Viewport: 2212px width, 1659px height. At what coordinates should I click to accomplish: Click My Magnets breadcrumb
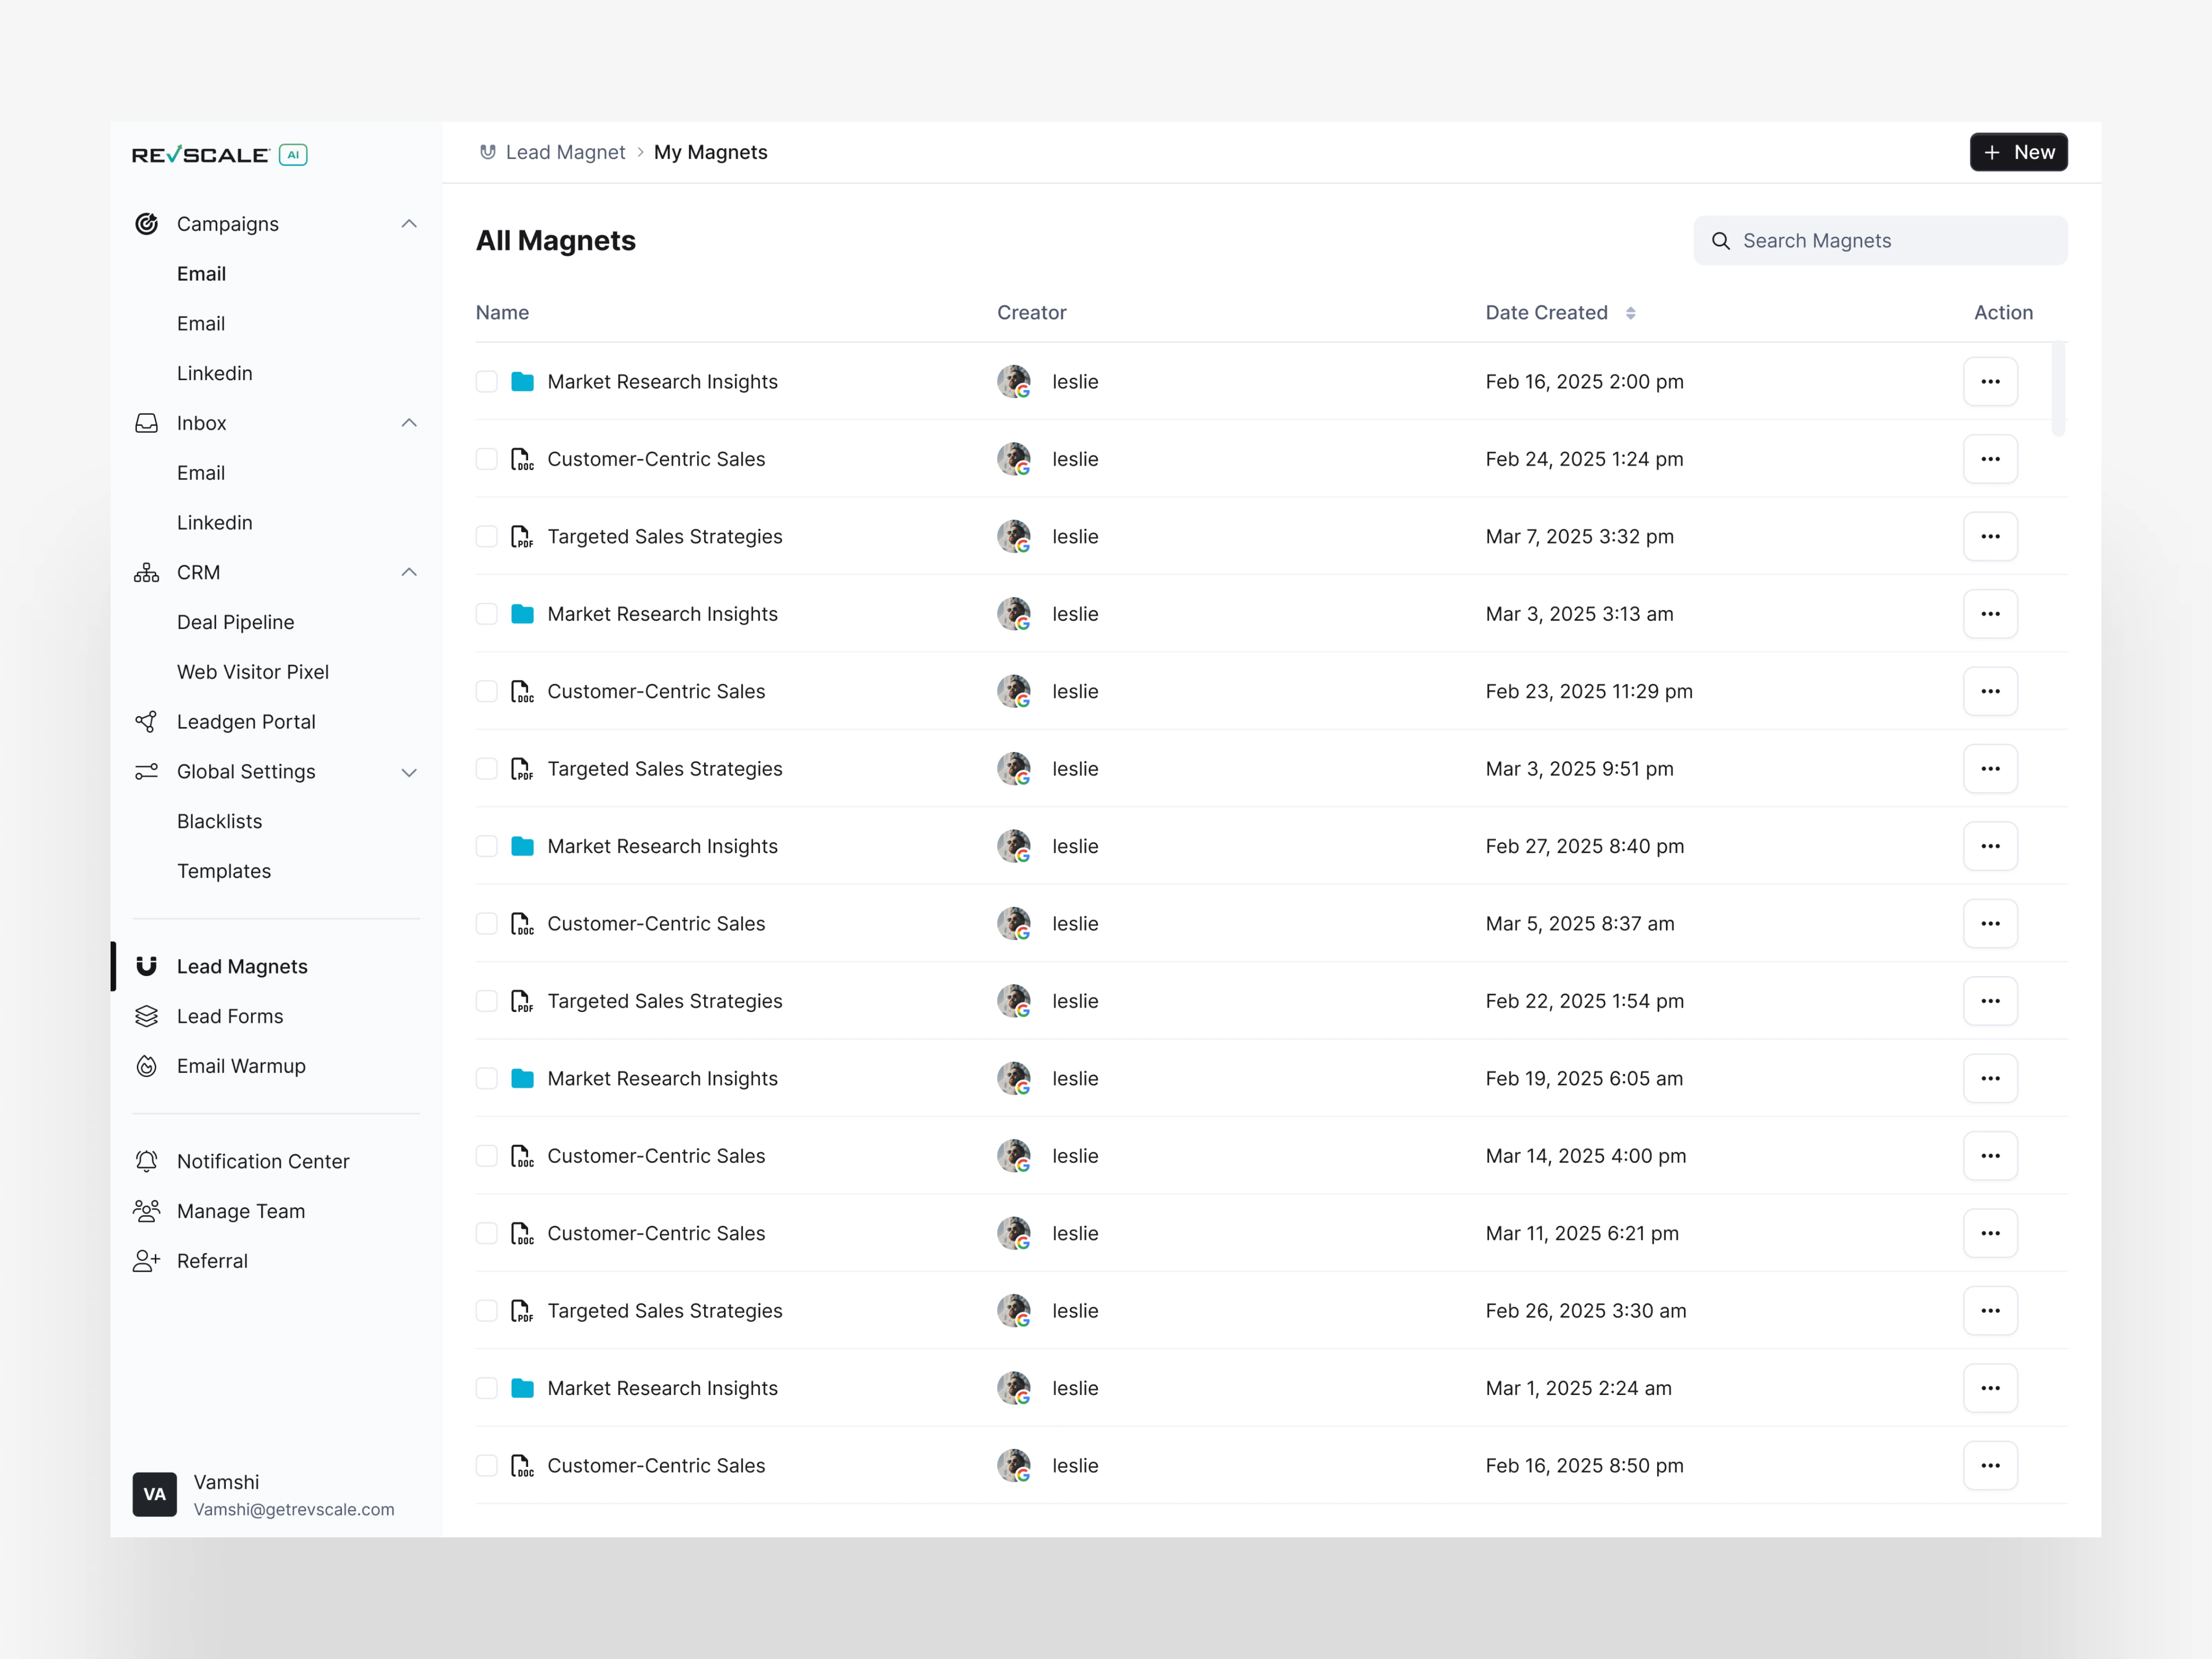point(711,152)
